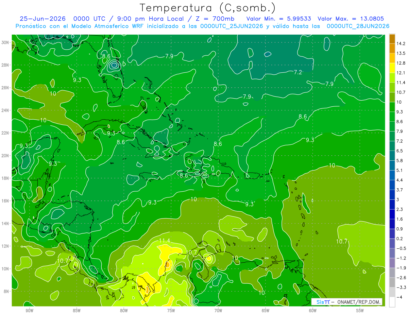
Task: Click the colorbar label "6.5"
Action: point(400,151)
